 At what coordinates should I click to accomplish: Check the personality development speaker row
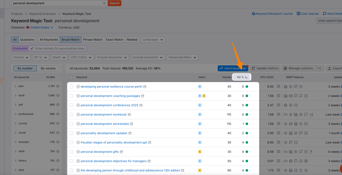click(71, 133)
